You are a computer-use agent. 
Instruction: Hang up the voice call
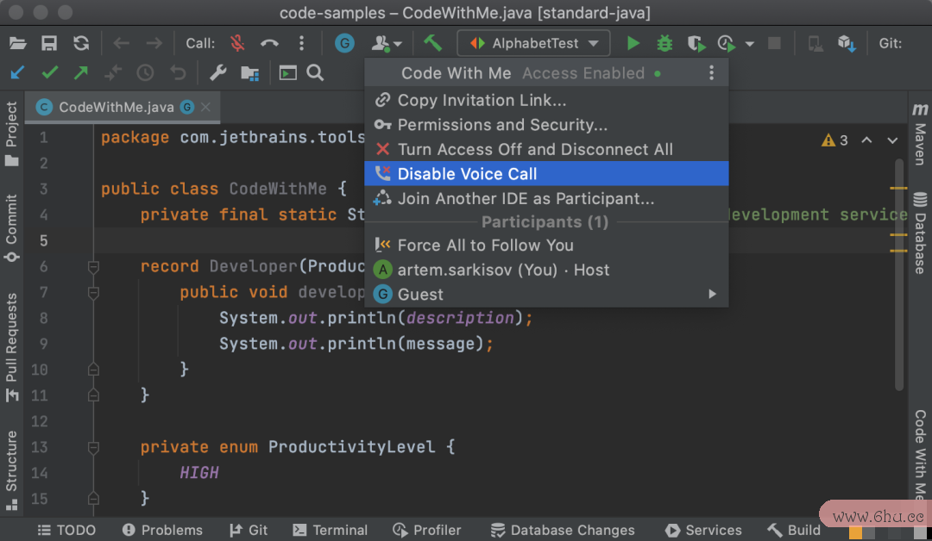(x=269, y=43)
